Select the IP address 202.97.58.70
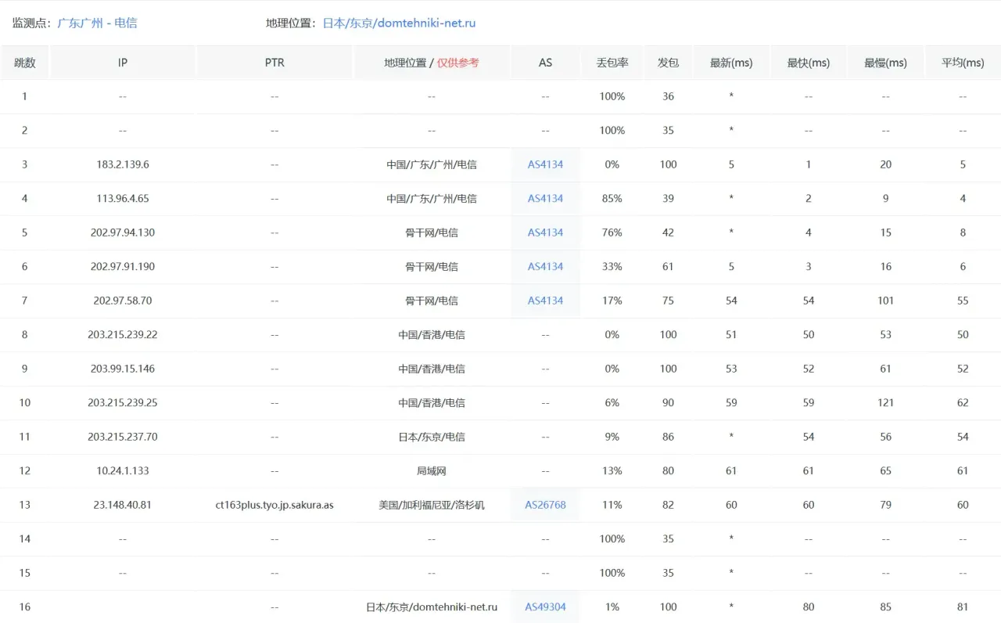Viewport: 1001px width, 623px height. click(x=123, y=301)
